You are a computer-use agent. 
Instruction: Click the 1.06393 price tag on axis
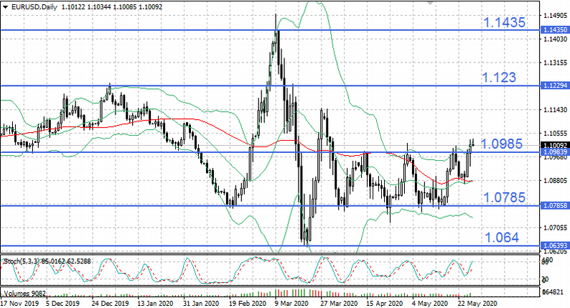(554, 246)
